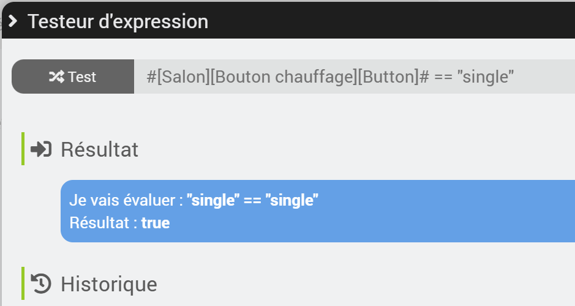575x306 pixels.
Task: Click the bold true result value
Action: (156, 223)
